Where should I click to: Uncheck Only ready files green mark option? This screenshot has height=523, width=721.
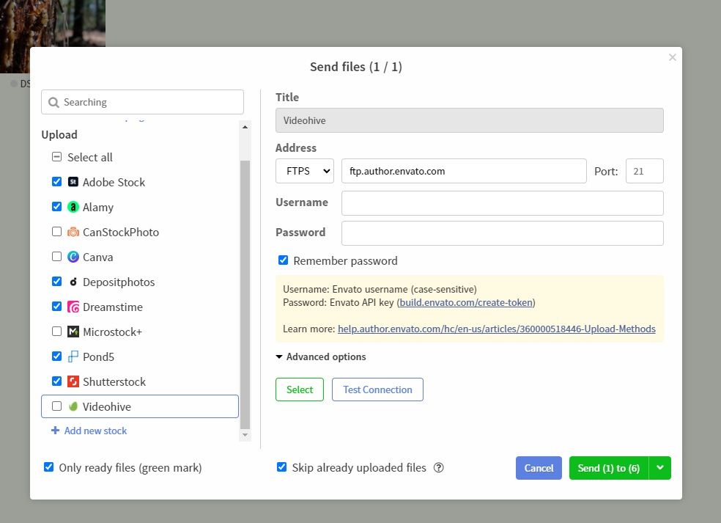pos(49,467)
